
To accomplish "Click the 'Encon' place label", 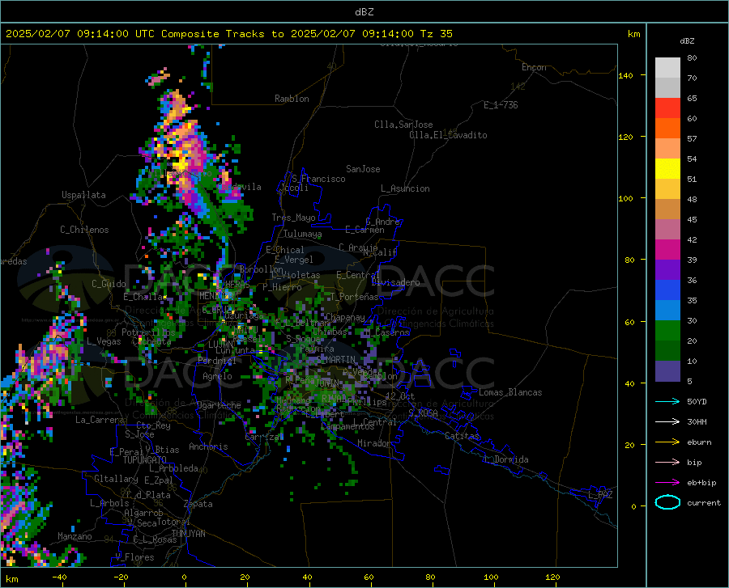I will 534,67.
